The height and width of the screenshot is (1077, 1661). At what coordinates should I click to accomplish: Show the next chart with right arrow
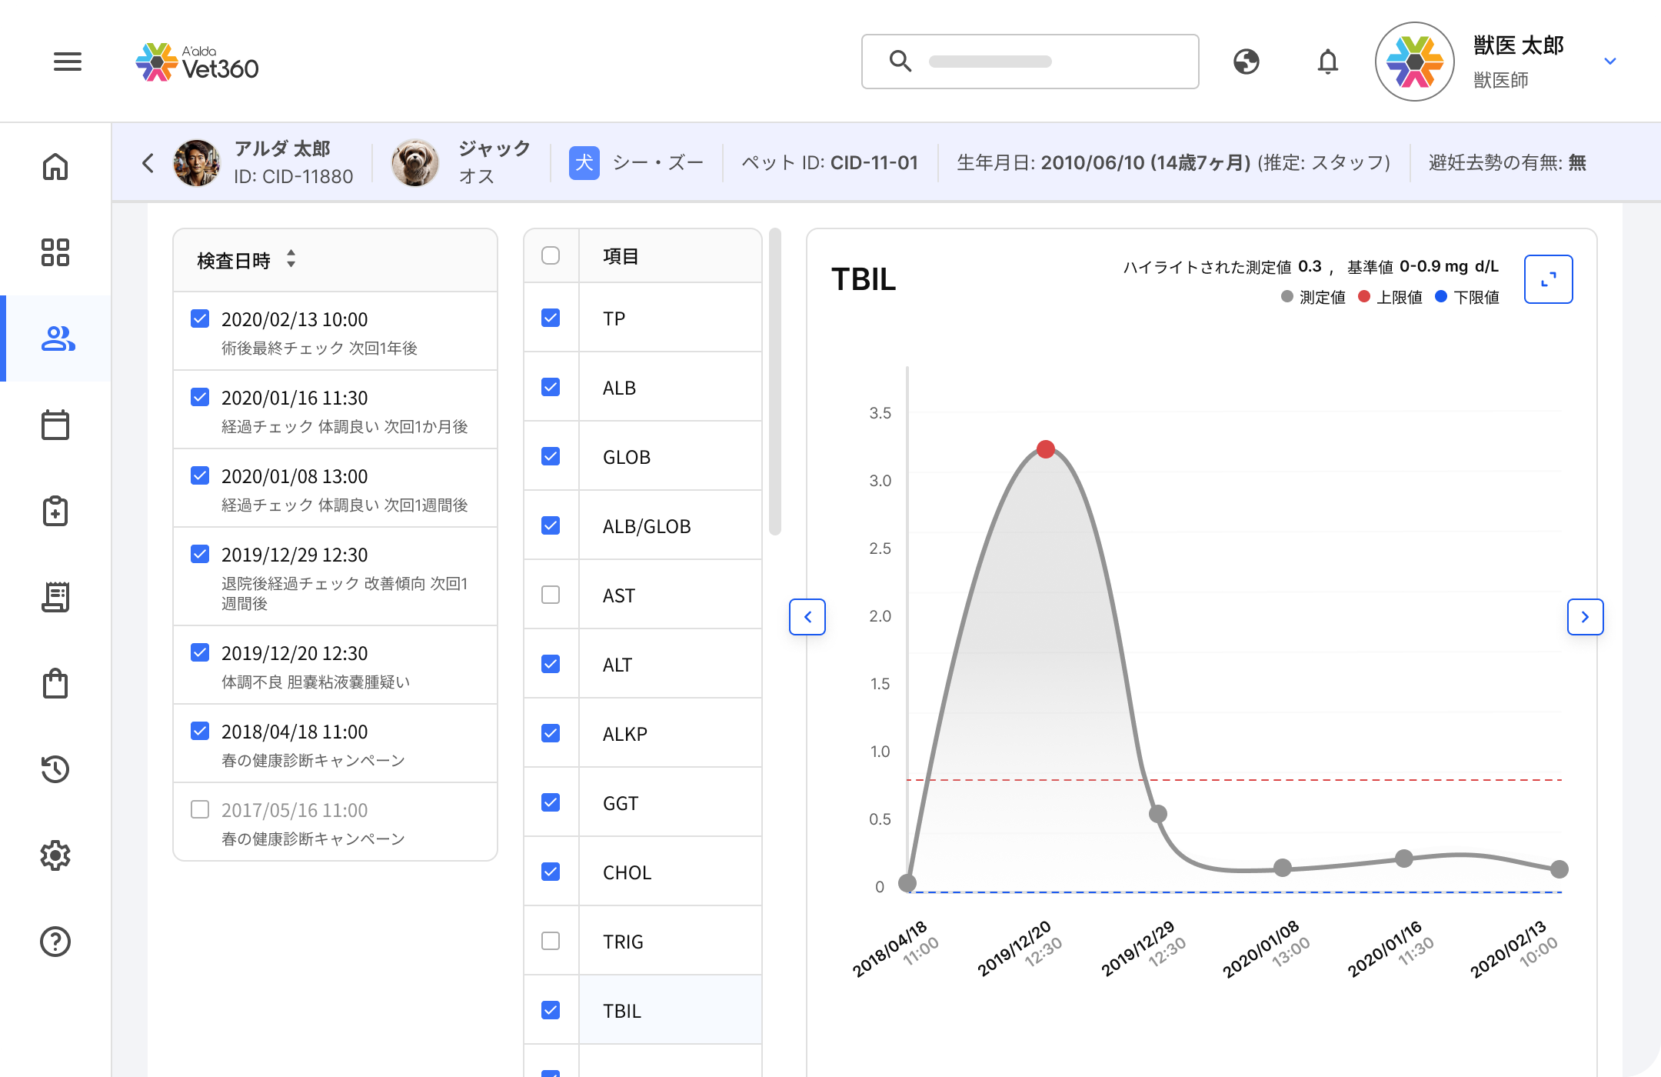(x=1586, y=617)
